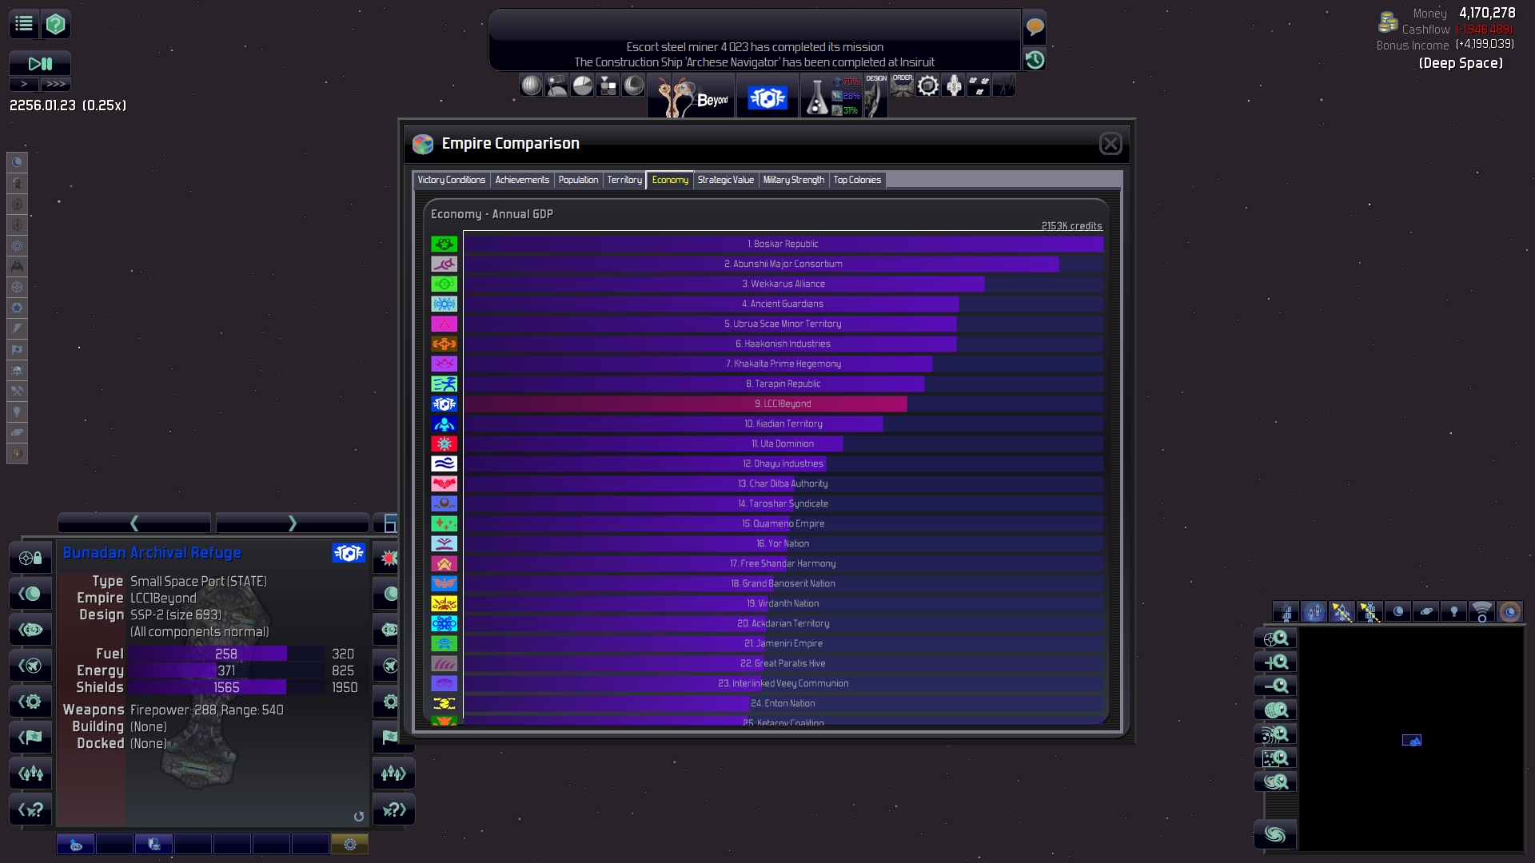Open the construction gear cube icon
This screenshot has width=1535, height=863.
927,86
